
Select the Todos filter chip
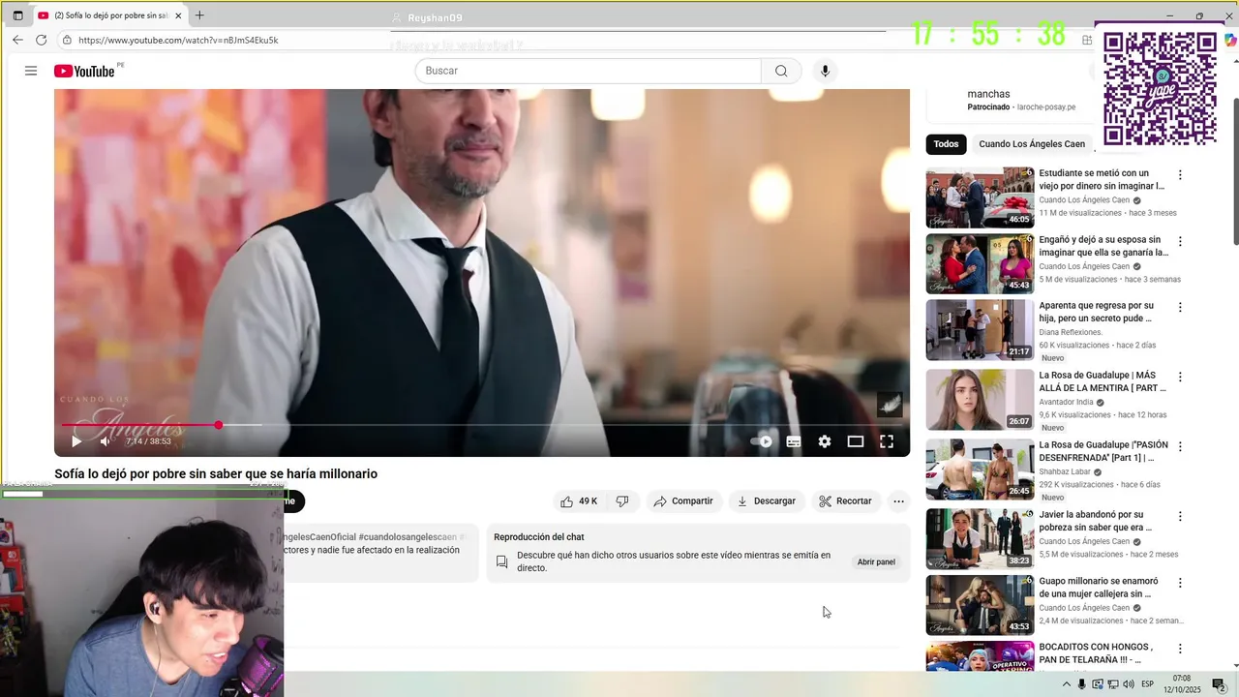[946, 144]
